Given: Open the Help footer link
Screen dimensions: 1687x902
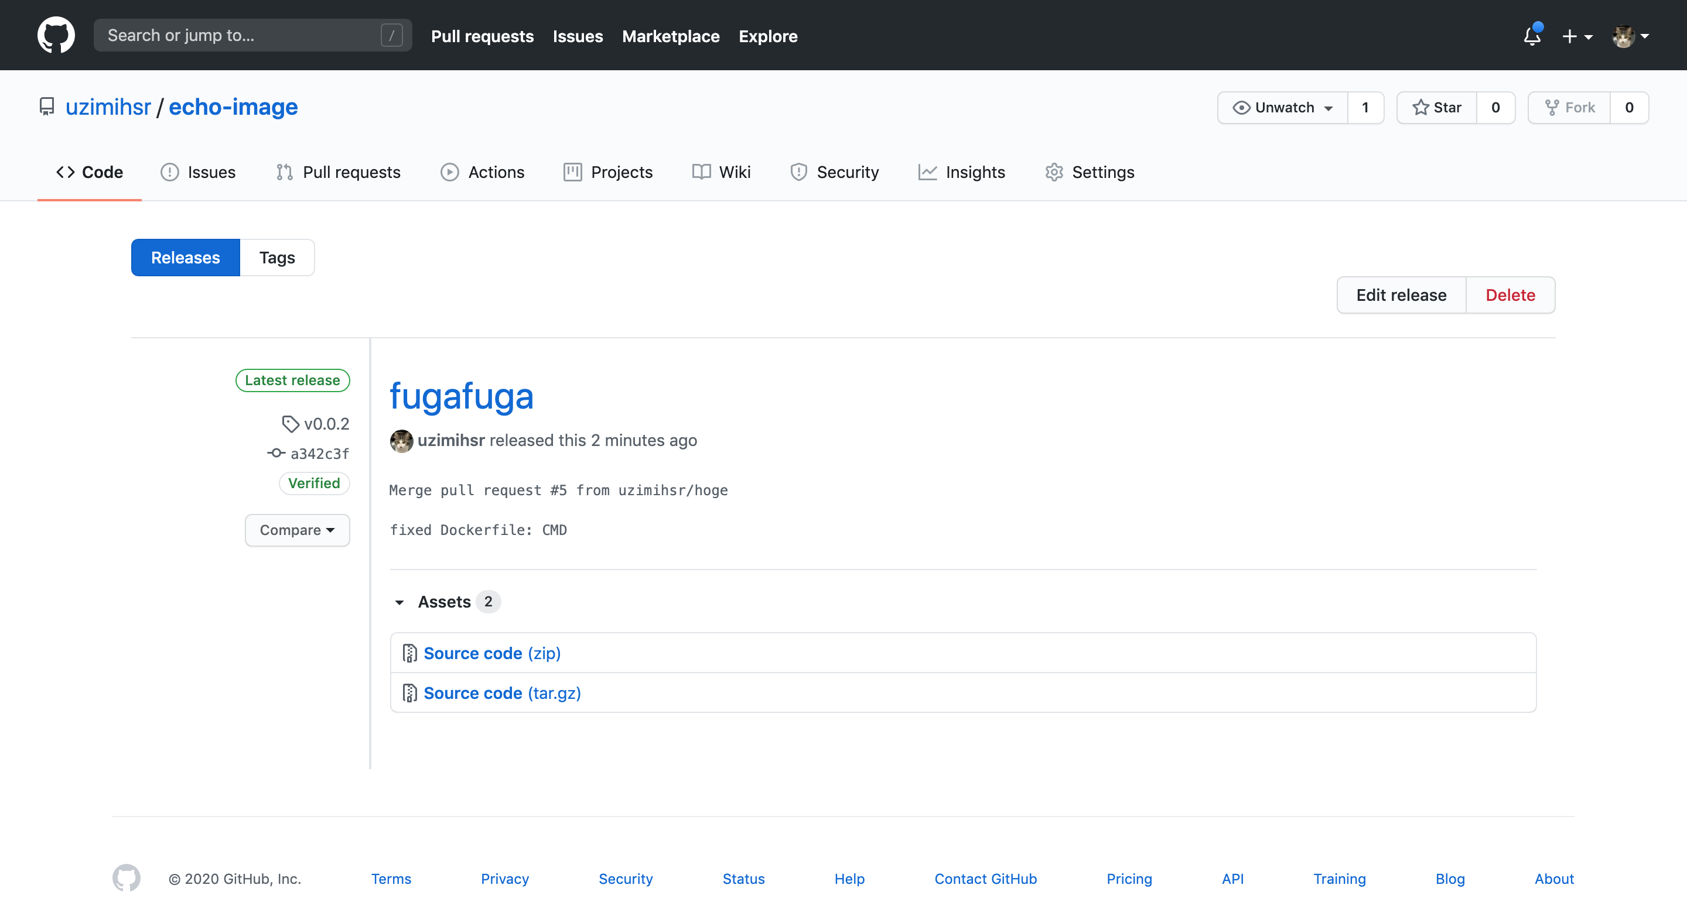Looking at the screenshot, I should tap(849, 879).
